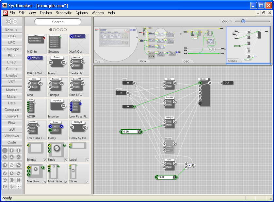Screen dimensions: 274x202
Task: Open the Edit menu
Action: pos(22,13)
